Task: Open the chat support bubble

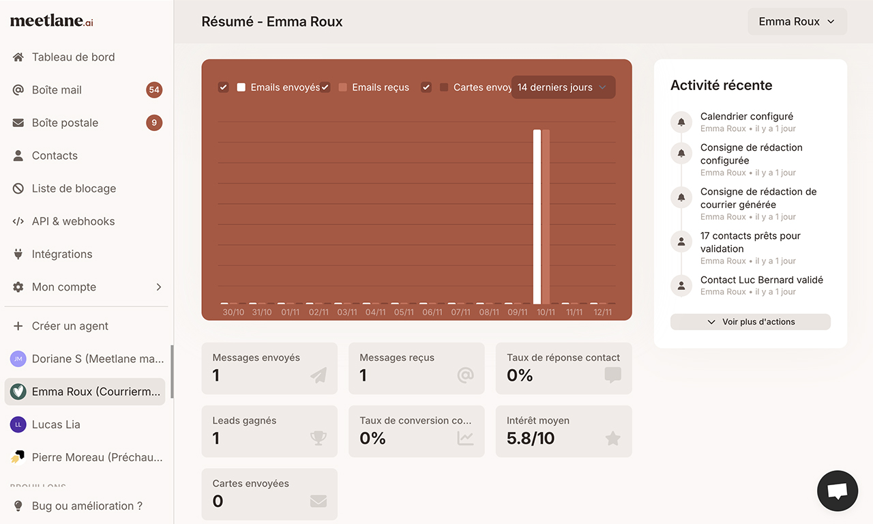Action: 837,491
